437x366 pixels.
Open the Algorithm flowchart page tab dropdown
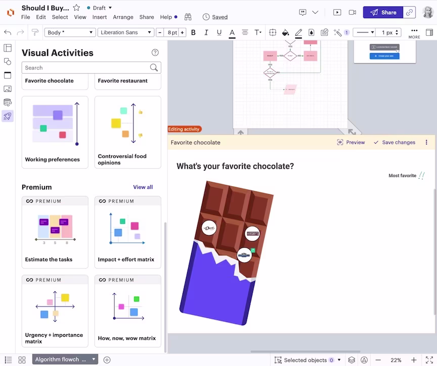pyautogui.click(x=94, y=359)
